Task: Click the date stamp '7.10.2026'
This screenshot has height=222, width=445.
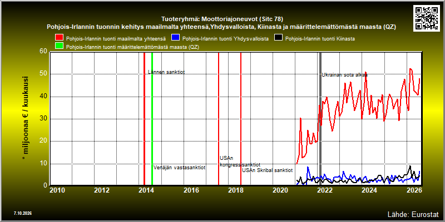Action: click(x=22, y=213)
